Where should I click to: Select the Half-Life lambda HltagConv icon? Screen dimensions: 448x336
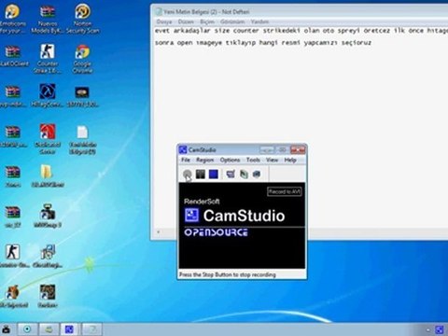tap(48, 95)
